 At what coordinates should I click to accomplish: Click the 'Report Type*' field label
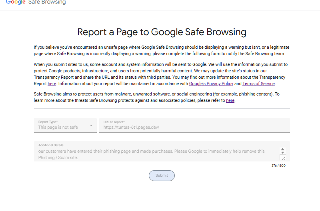pos(48,122)
